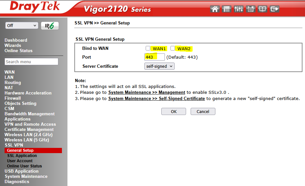The image size is (305, 186).
Task: Click the IPv6 button
Action: pos(50,26)
